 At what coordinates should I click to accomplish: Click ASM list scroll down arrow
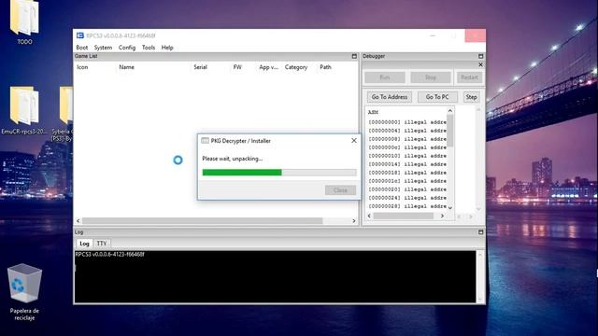tap(450, 207)
